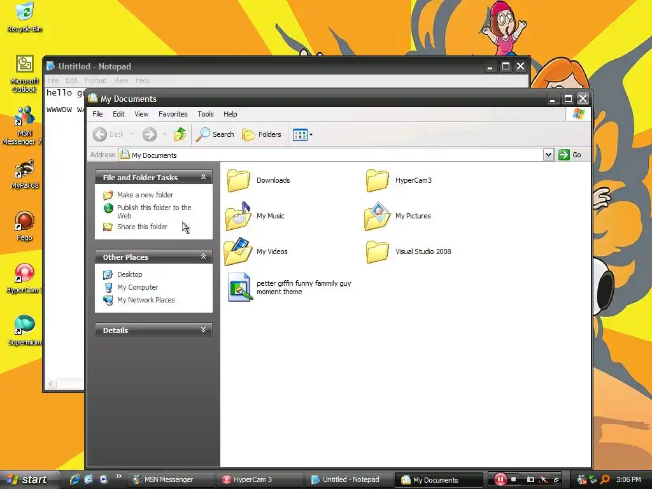Click the orange magnifier tray icon

click(605, 480)
